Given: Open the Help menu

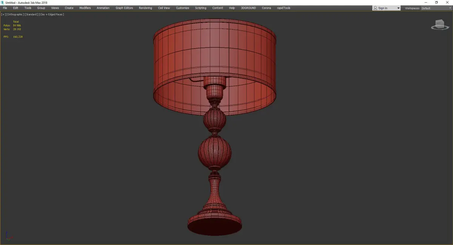Looking at the screenshot, I should pyautogui.click(x=232, y=8).
